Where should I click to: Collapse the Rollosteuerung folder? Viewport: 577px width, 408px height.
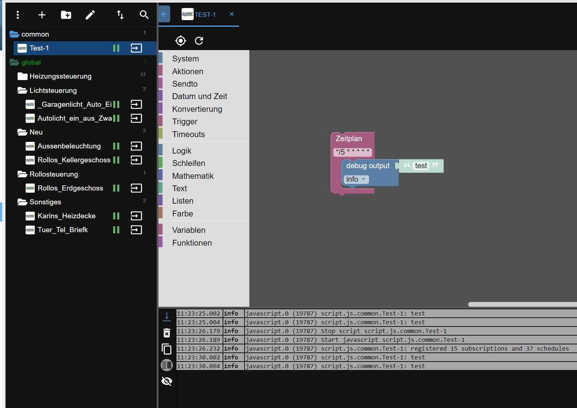[x=22, y=174]
